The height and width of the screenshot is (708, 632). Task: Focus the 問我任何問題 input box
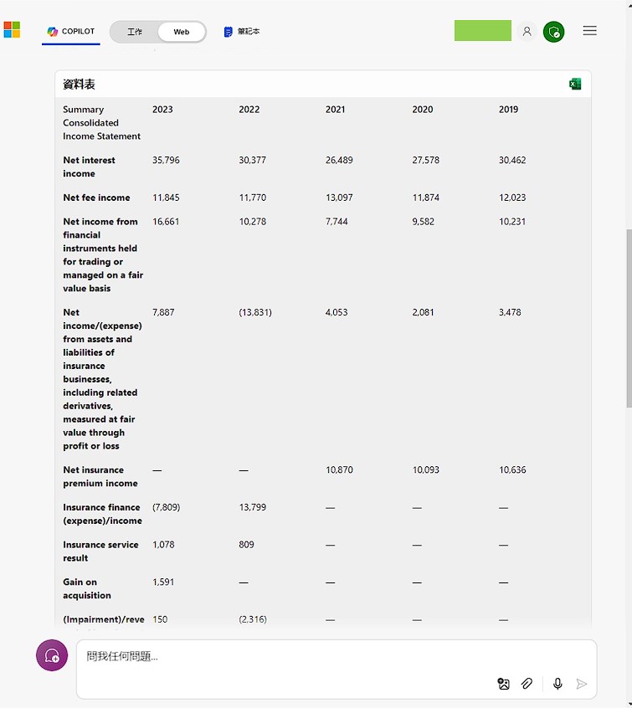pyautogui.click(x=285, y=657)
